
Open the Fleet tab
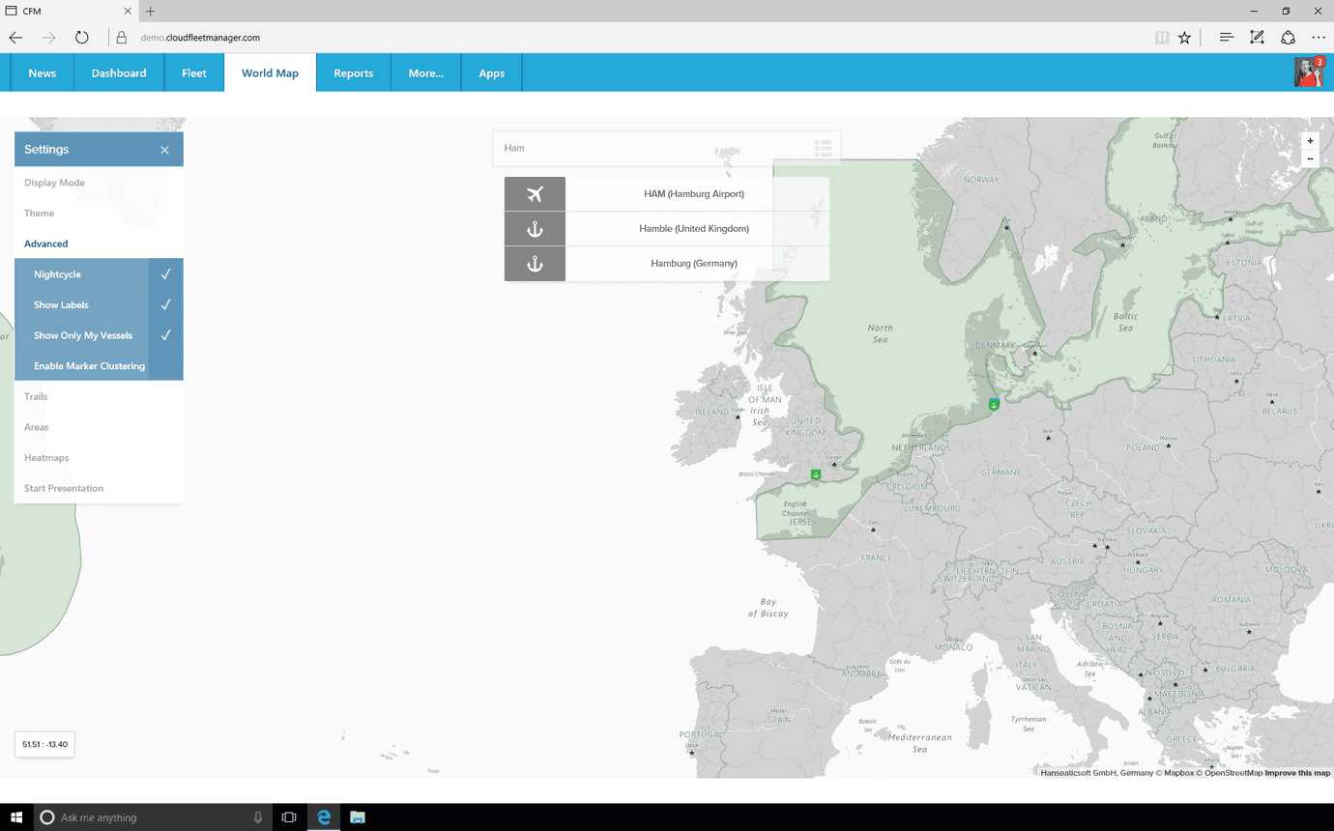coord(194,73)
